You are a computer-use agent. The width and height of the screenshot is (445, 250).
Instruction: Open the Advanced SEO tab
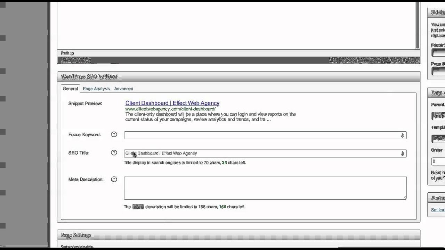124,89
